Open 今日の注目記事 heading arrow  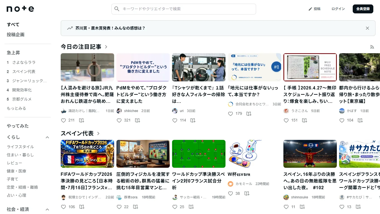point(106,47)
